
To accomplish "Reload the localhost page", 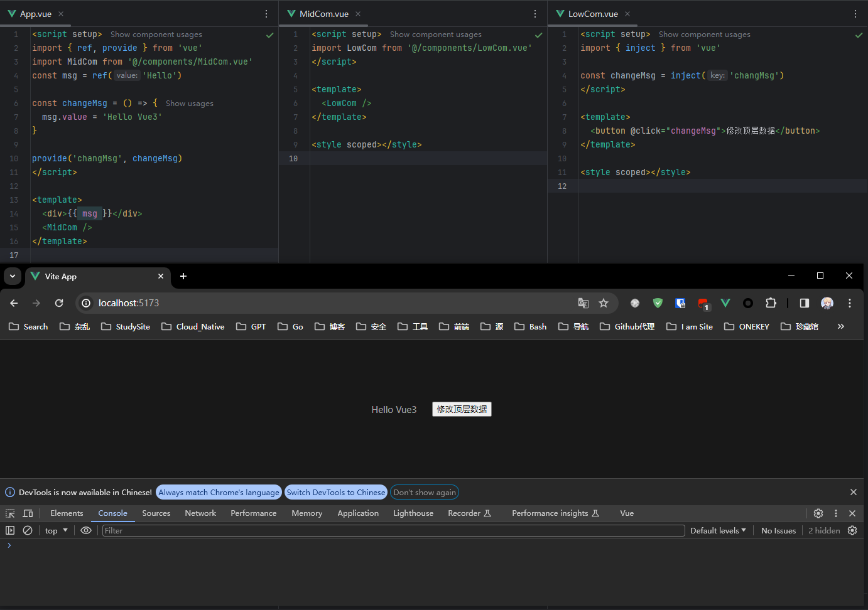I will click(x=59, y=303).
